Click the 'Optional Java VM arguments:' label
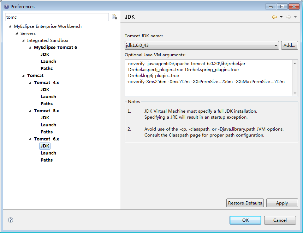 (155, 55)
